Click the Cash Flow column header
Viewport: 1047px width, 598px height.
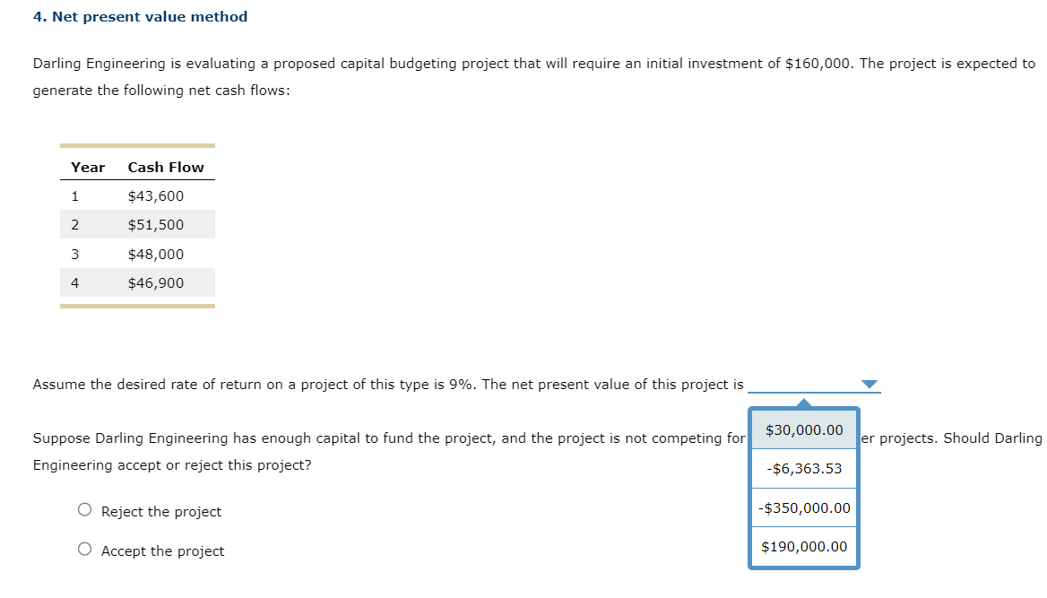pos(165,167)
